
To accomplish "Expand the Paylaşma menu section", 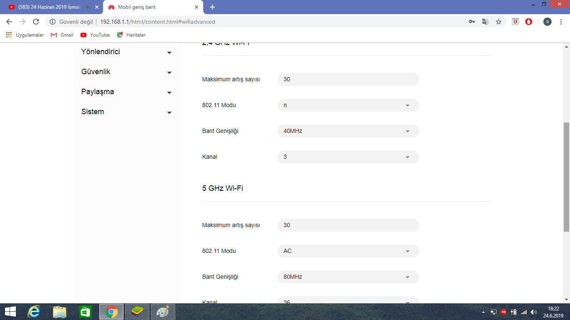I will tap(126, 92).
